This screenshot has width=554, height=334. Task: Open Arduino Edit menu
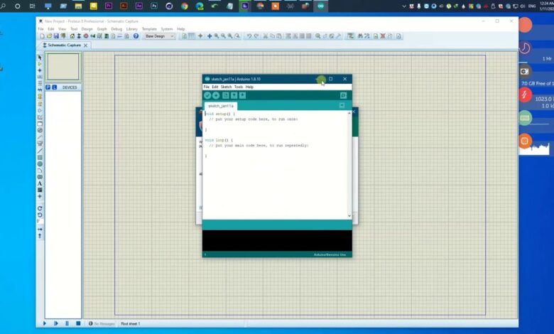214,87
